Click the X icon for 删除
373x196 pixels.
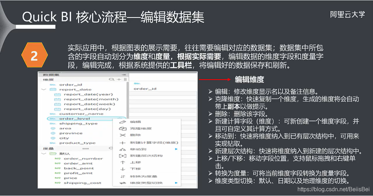point(122,135)
